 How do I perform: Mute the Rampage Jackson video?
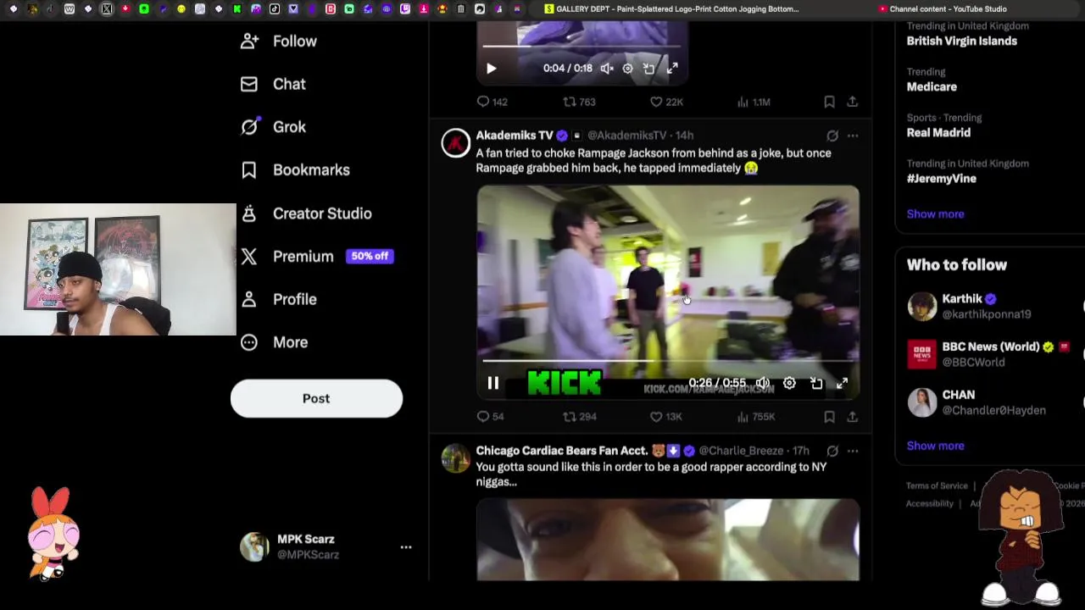[763, 384]
